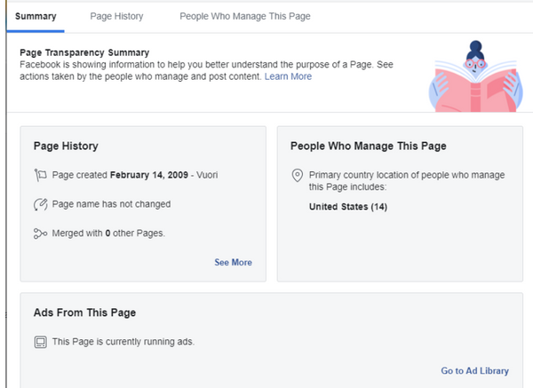Click the merge icon beside Merged with
Image resolution: width=533 pixels, height=388 pixels.
40,234
